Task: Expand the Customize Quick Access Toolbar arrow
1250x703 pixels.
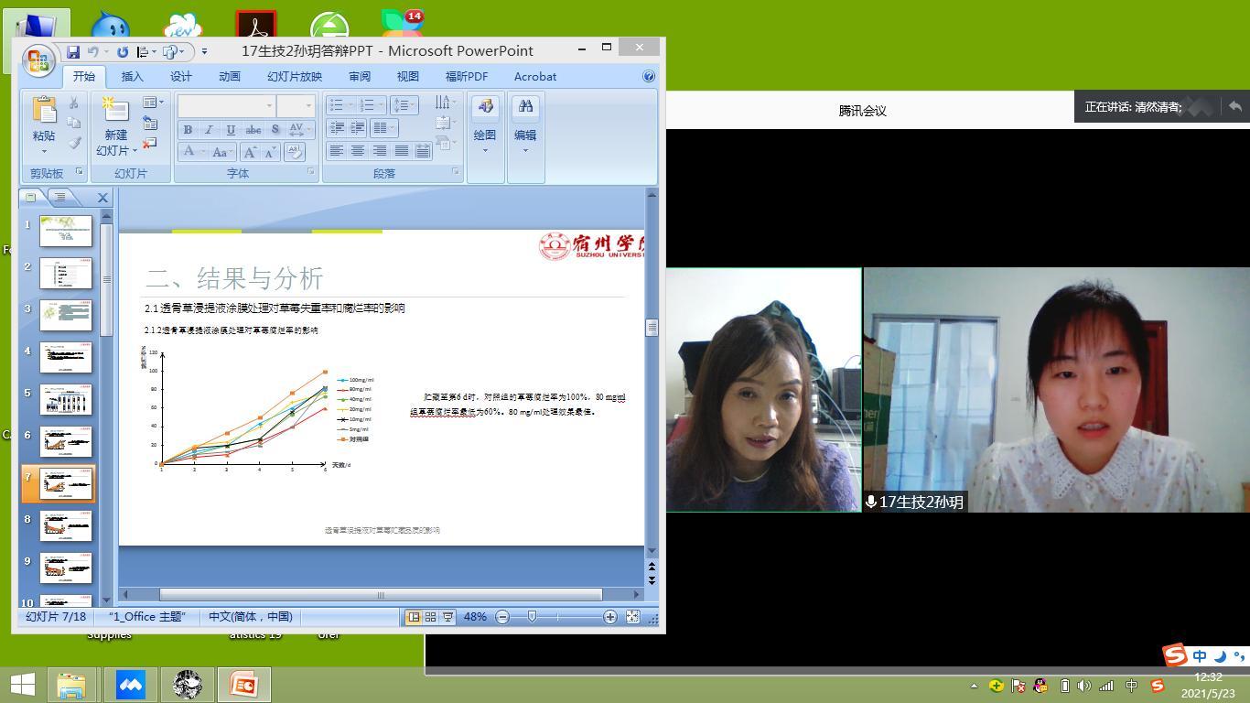Action: tap(204, 52)
